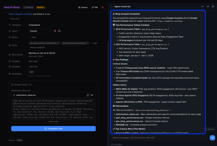Click the Edit pencil button
217x146 pixels.
click(95, 7)
